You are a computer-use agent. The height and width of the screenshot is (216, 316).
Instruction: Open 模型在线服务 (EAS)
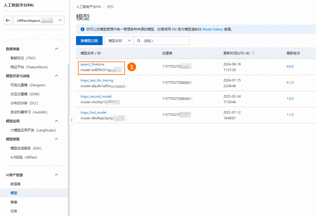click(x=26, y=148)
